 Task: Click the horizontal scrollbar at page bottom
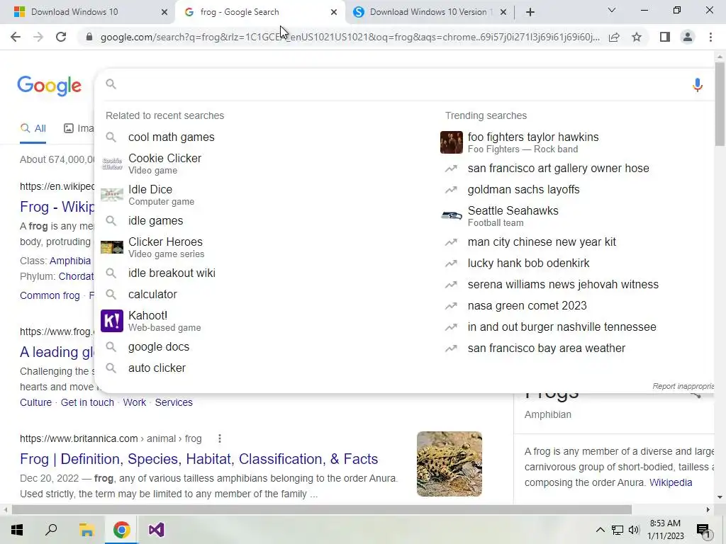click(321, 510)
